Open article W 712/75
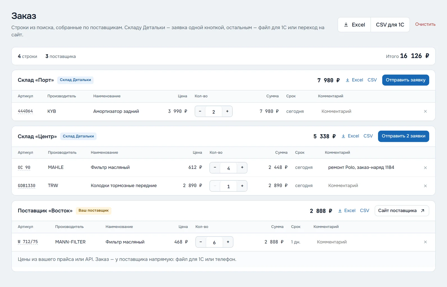 click(28, 242)
